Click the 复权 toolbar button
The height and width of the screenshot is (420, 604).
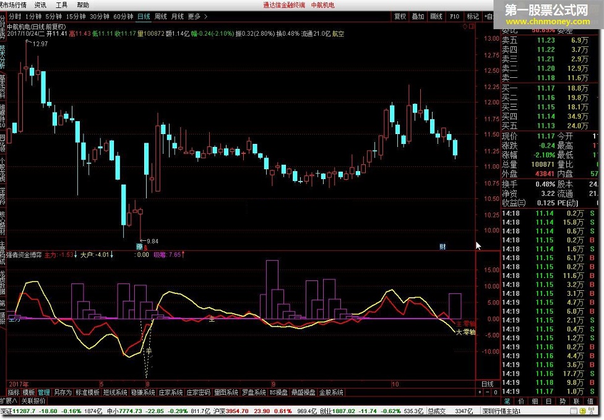400,17
